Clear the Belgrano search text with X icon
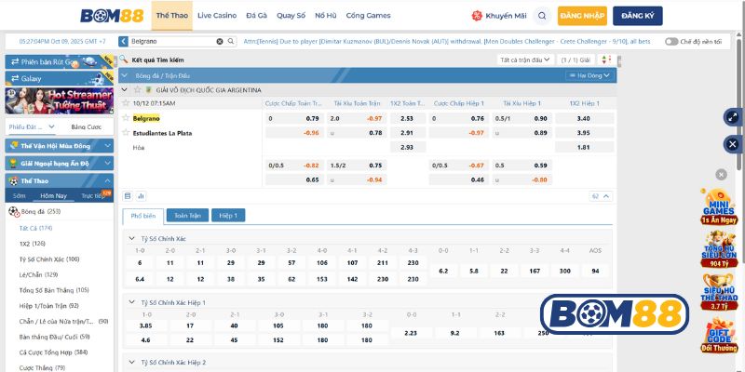This screenshot has width=745, height=372. tap(220, 42)
